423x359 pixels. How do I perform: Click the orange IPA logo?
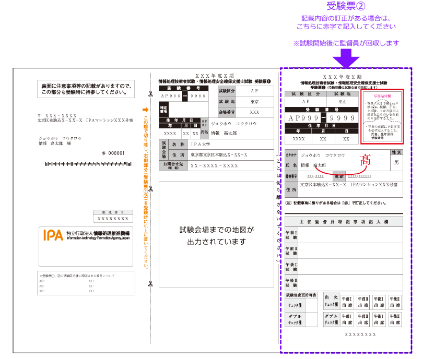tap(53, 235)
